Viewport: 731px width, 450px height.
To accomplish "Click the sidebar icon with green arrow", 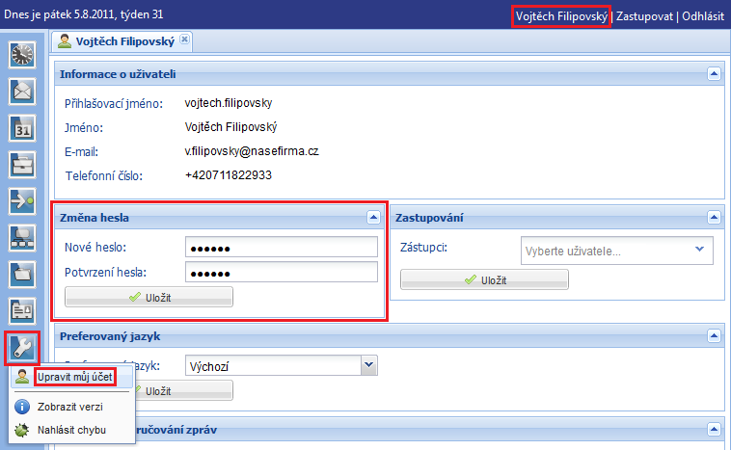I will click(x=21, y=200).
